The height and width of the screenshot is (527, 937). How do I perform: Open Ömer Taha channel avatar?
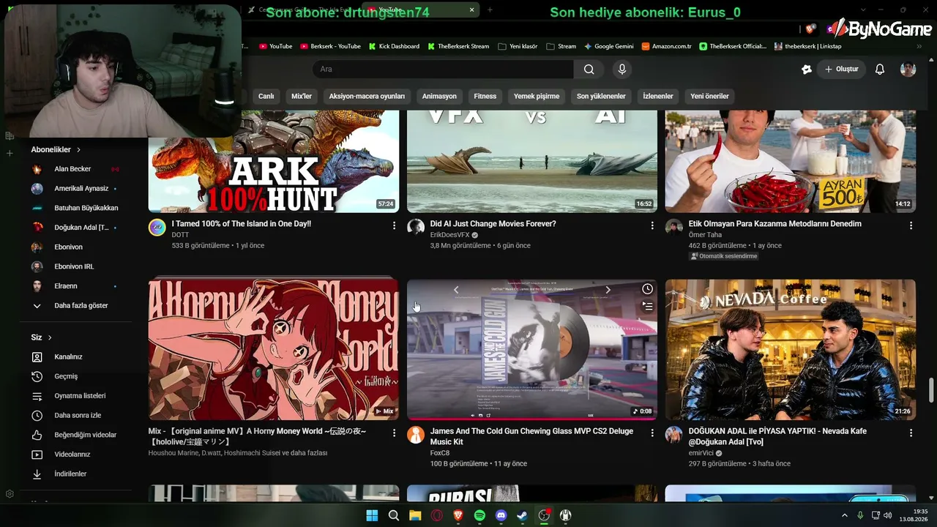tap(674, 227)
